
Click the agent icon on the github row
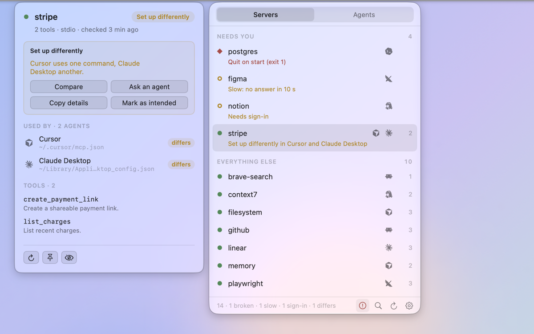[x=388, y=230]
